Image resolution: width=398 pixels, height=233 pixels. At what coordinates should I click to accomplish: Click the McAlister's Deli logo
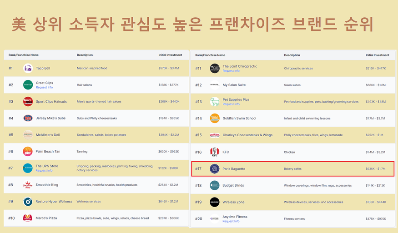(28, 134)
